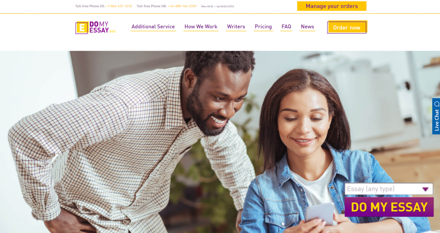This screenshot has width=440, height=233.
Task: Open the Live Chat speech bubble icon
Action: click(437, 104)
